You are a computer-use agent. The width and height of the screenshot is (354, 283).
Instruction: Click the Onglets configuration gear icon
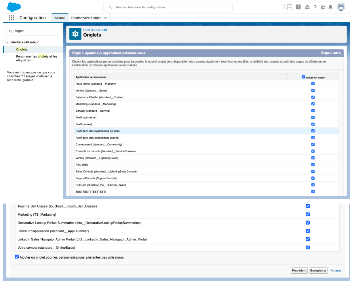pyautogui.click(x=75, y=34)
